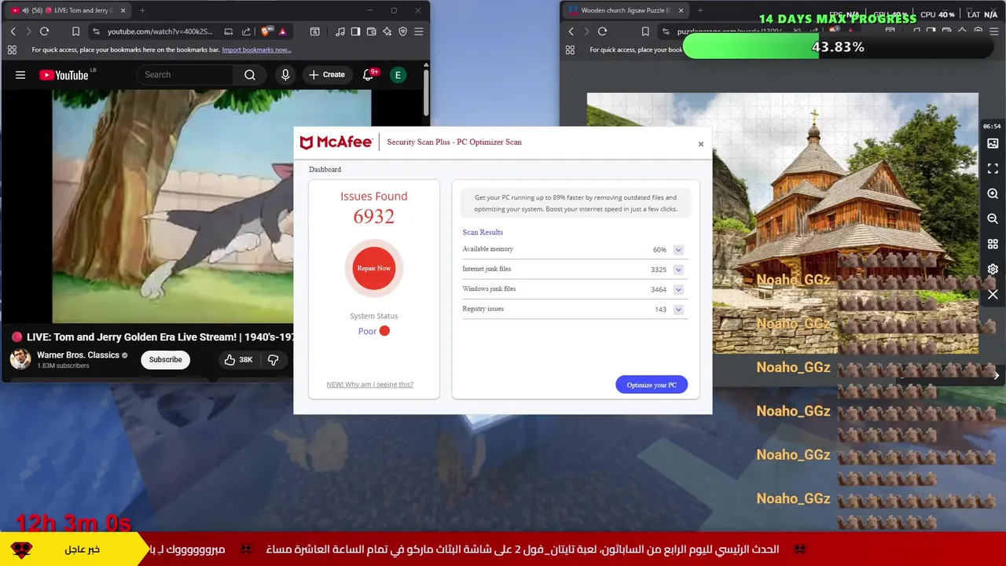This screenshot has height=566, width=1006.
Task: Zoom in on the jigsaw puzzle
Action: point(993,194)
